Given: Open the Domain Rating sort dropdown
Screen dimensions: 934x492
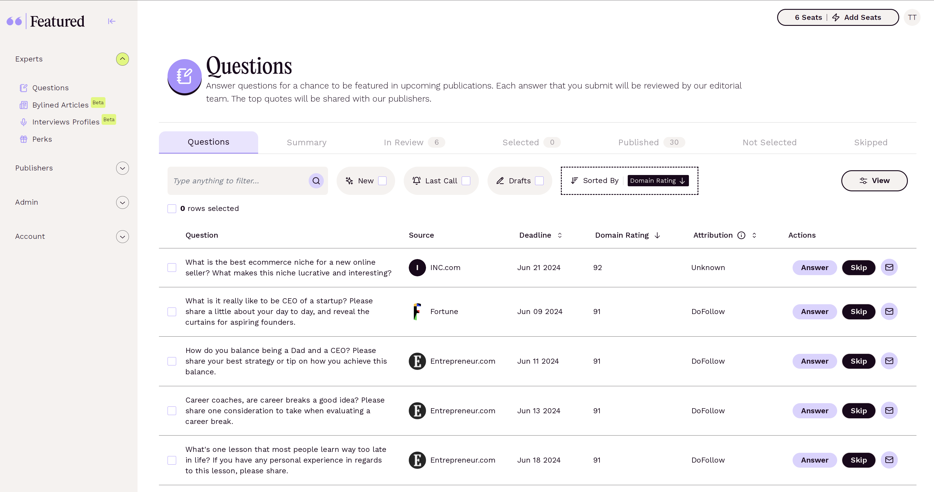Looking at the screenshot, I should (658, 181).
